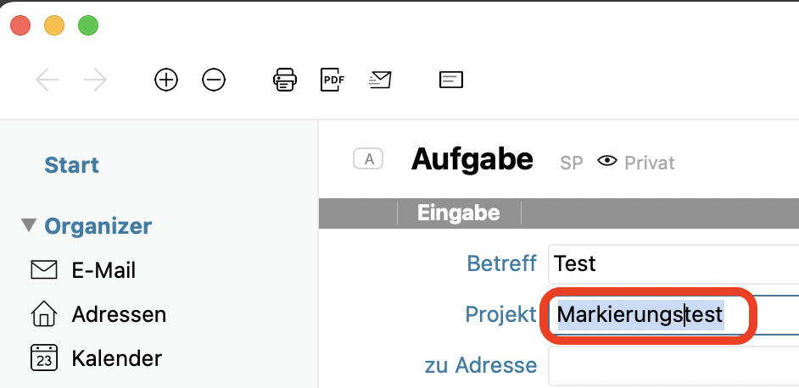
Task: Click the plus circle add icon
Action: pyautogui.click(x=166, y=80)
